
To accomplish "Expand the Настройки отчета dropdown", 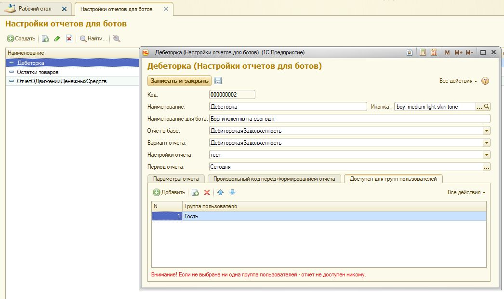I will pos(487,155).
